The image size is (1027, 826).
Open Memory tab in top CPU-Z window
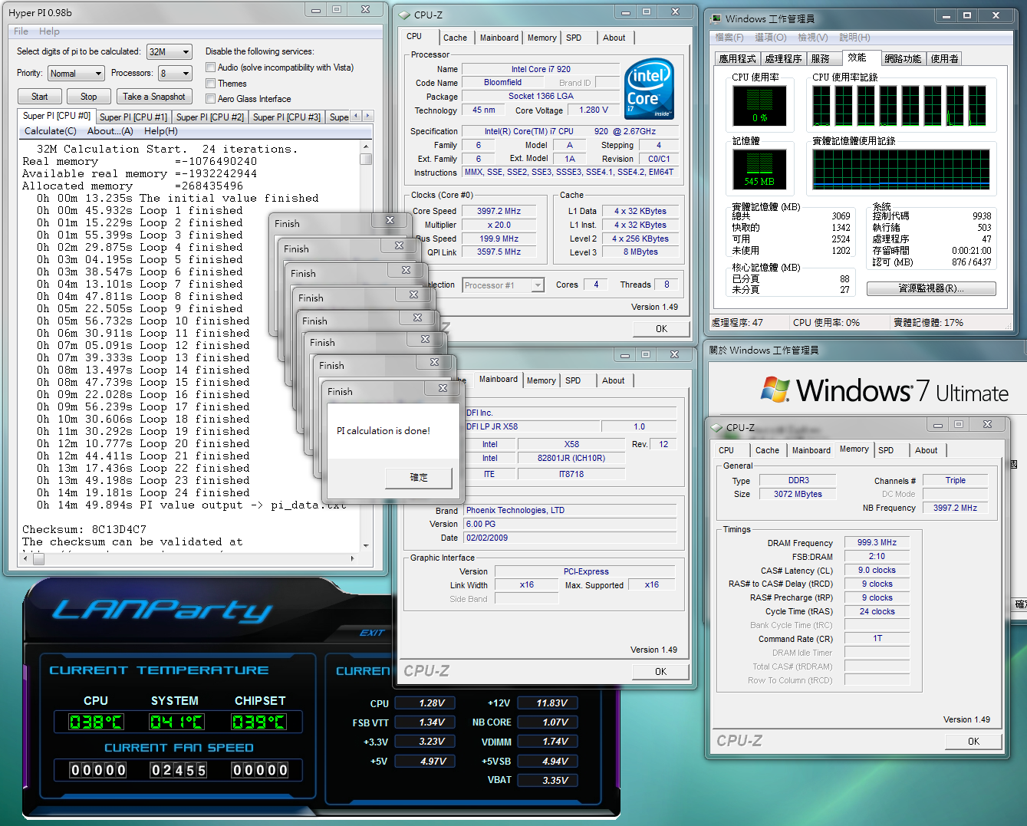[x=542, y=38]
